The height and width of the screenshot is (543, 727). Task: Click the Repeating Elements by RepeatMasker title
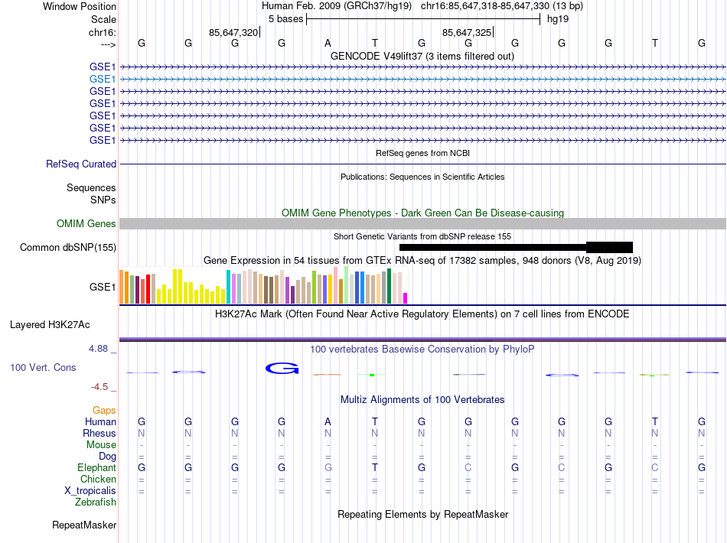tap(422, 514)
